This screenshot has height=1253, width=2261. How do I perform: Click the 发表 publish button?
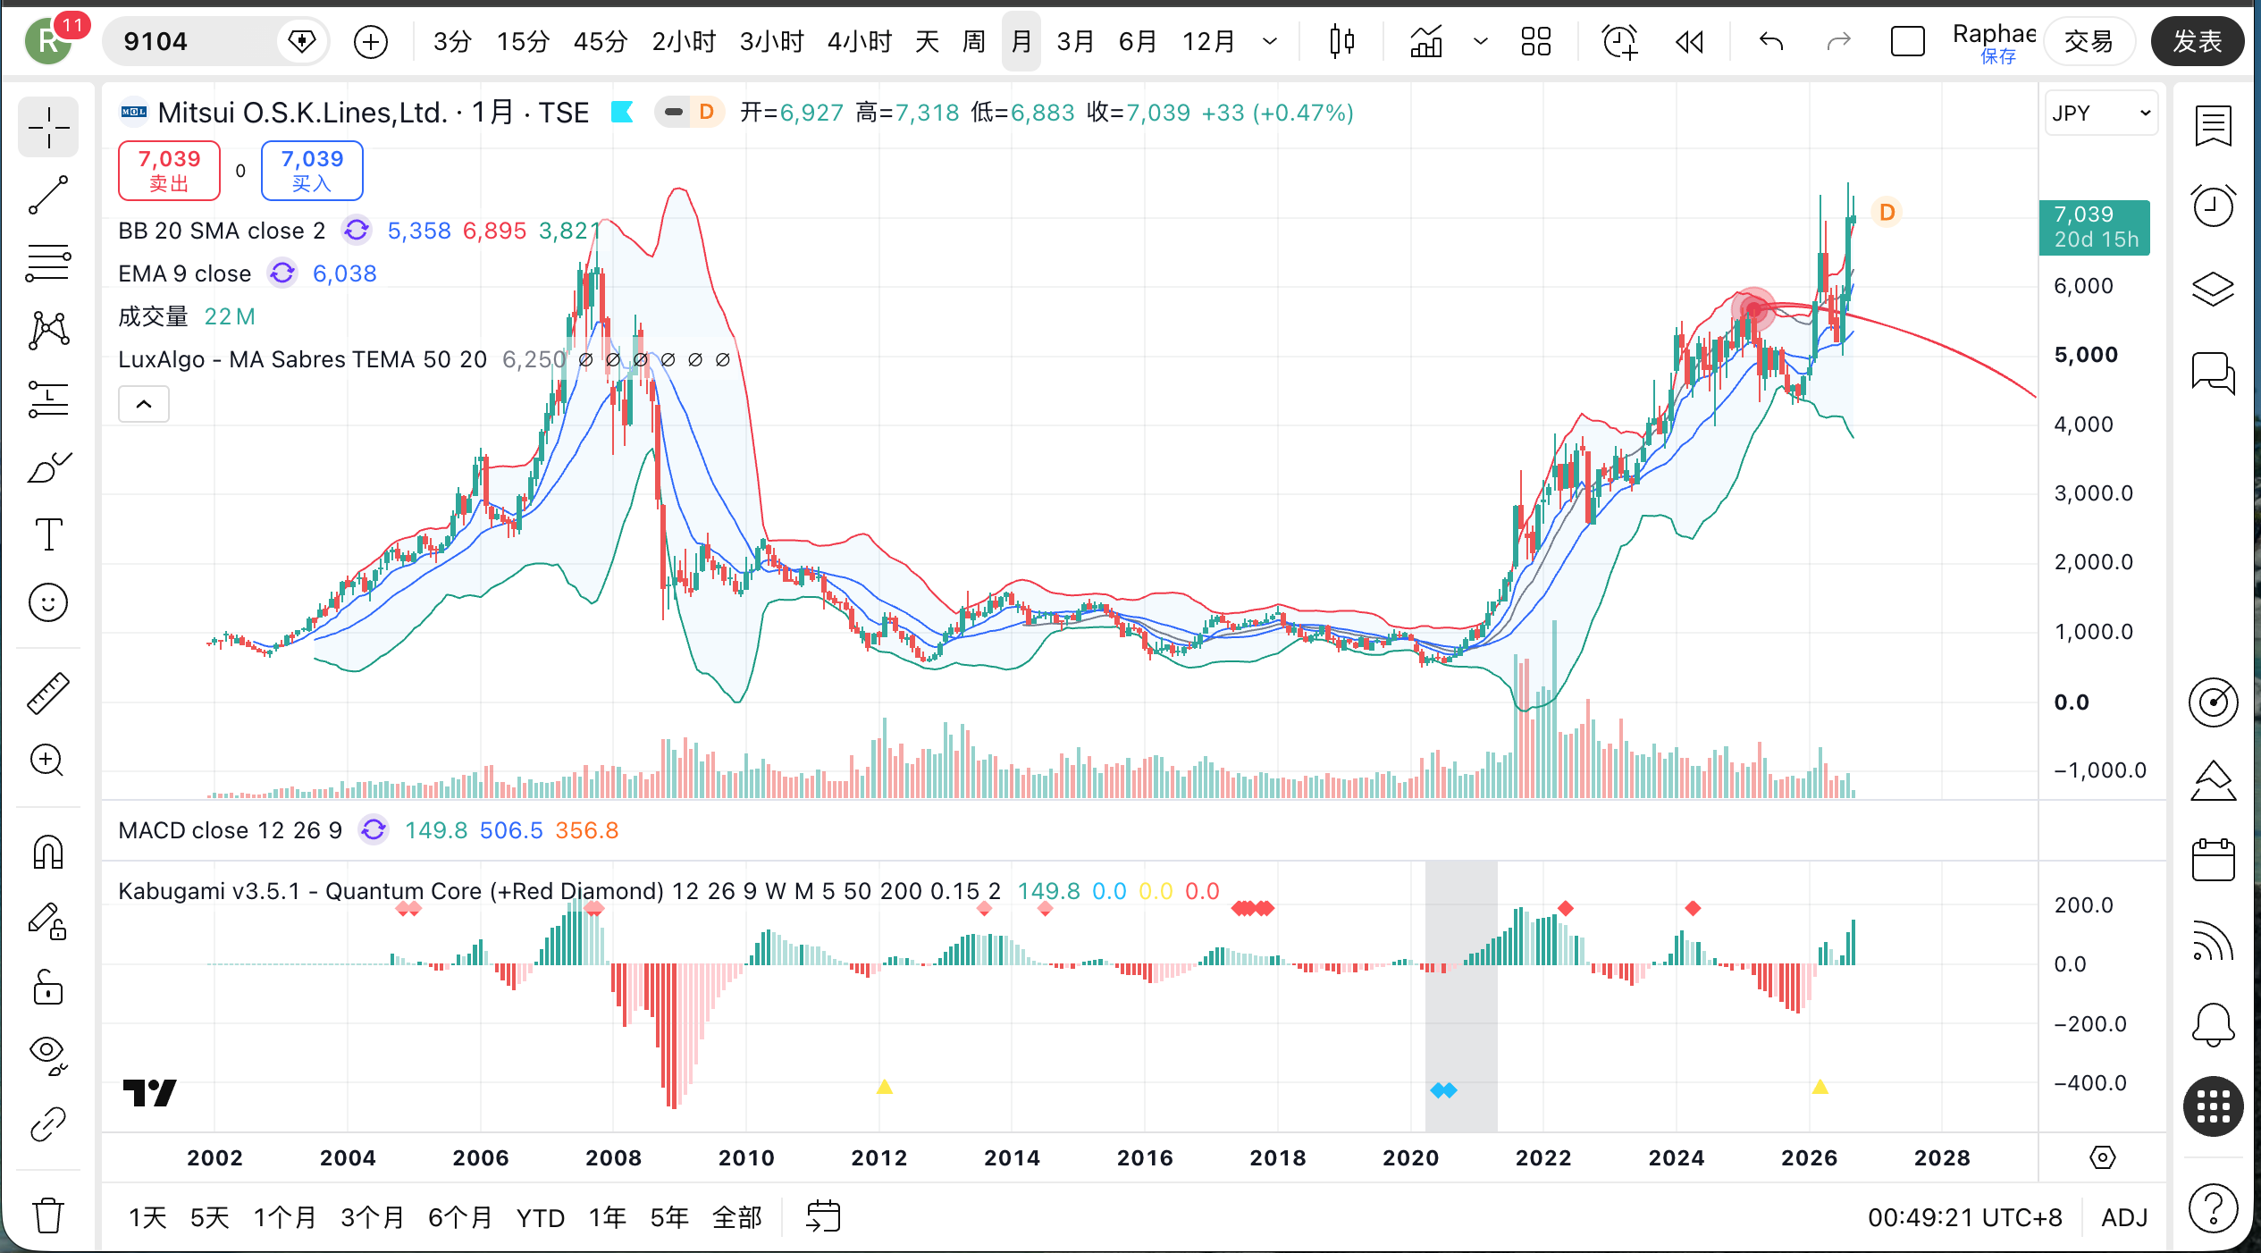click(x=2198, y=42)
